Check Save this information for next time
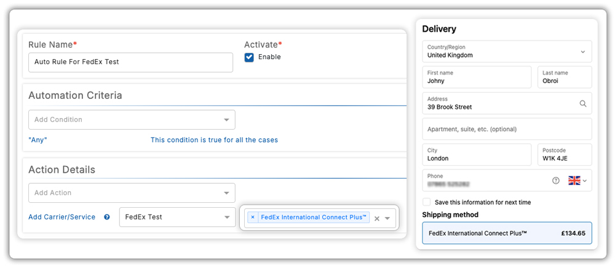The height and width of the screenshot is (268, 615). pos(426,202)
